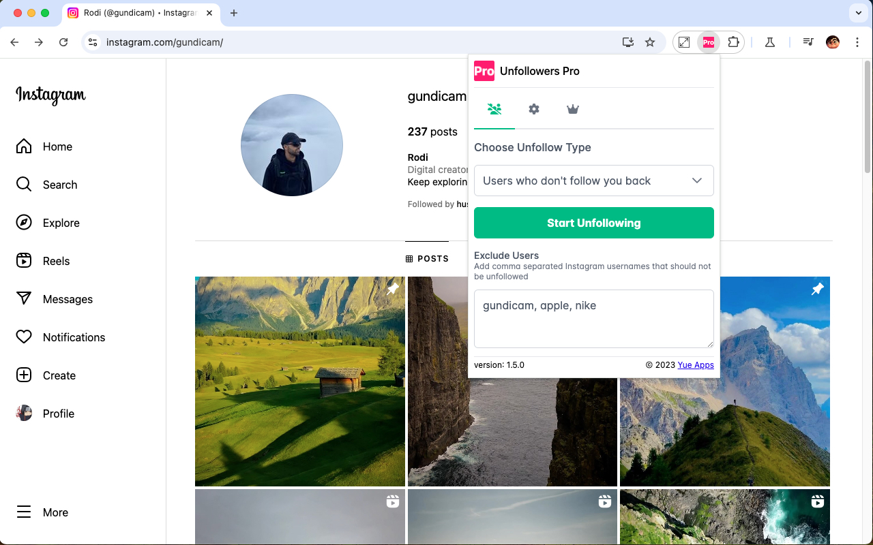
Task: Reload the Instagram page
Action: [63, 42]
